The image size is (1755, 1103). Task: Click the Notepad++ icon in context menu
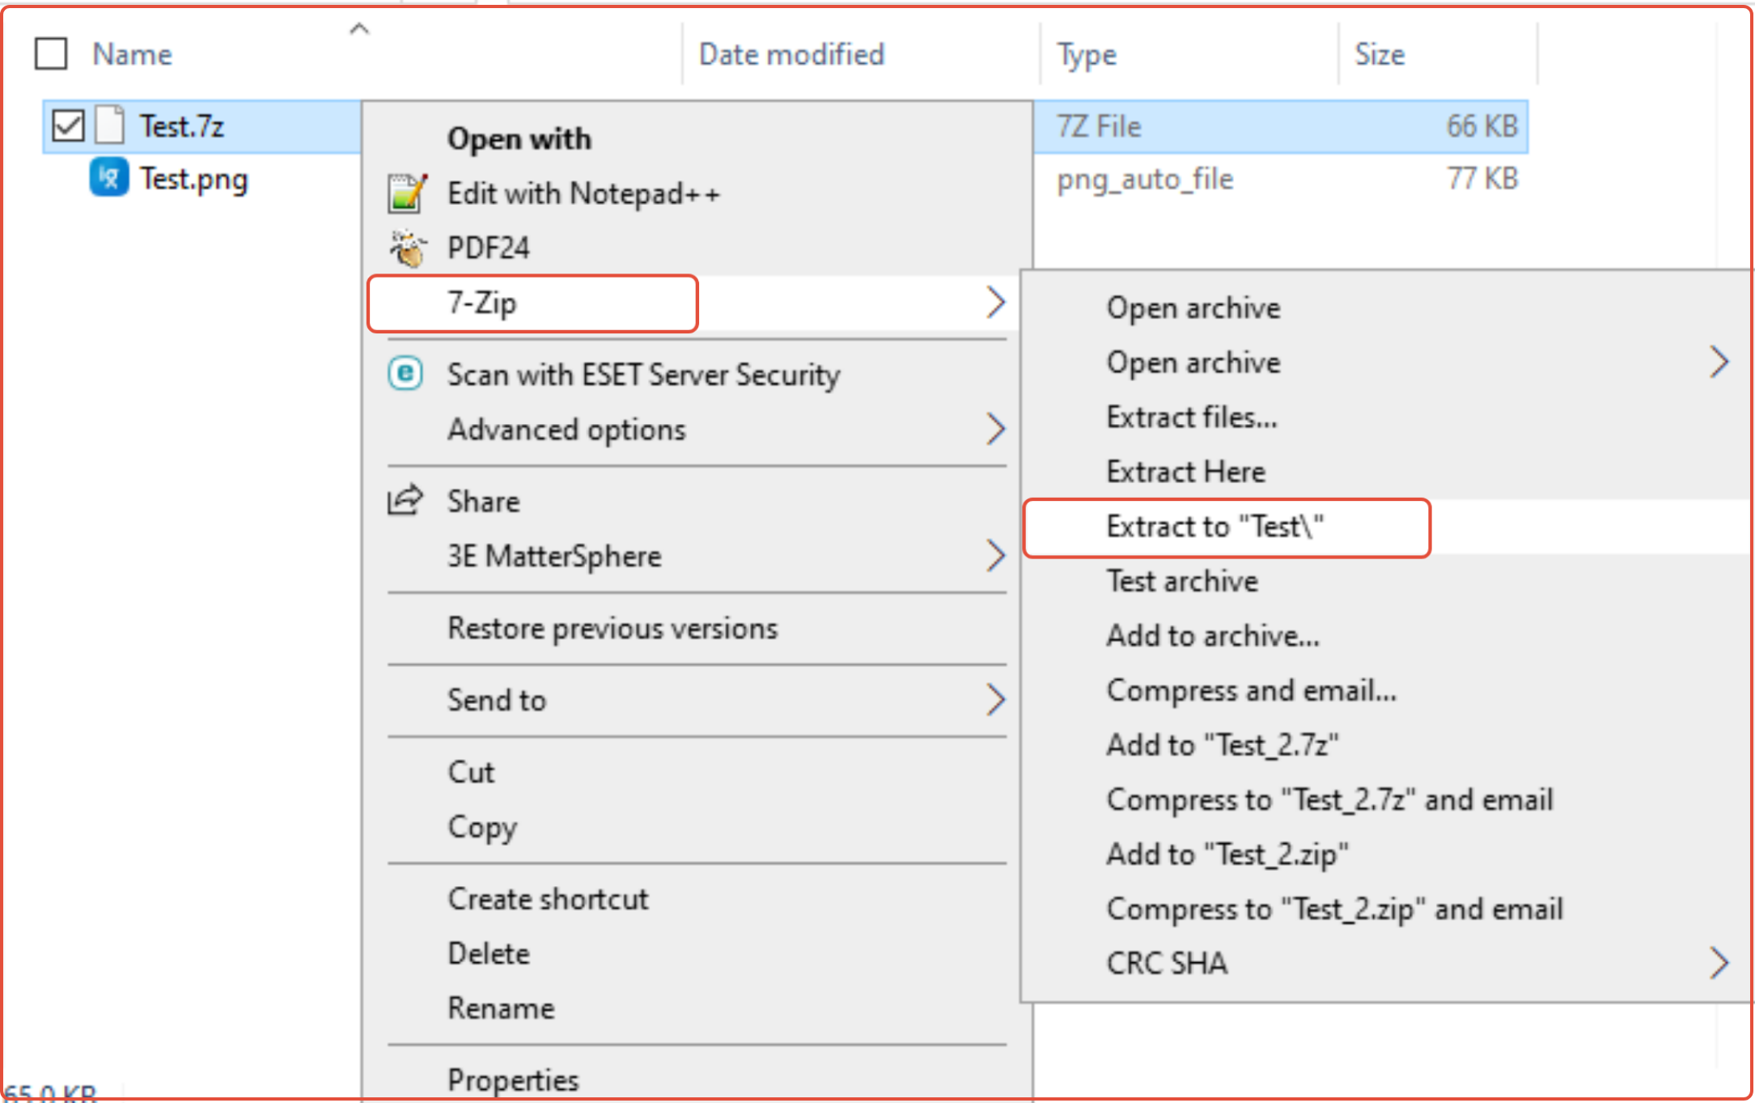[407, 193]
